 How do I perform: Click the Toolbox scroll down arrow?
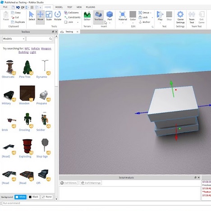(x=56, y=199)
